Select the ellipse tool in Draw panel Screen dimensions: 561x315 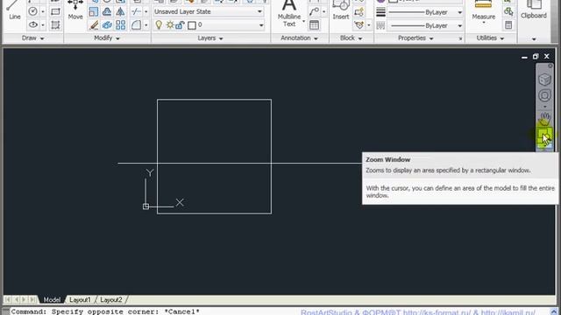point(33,25)
